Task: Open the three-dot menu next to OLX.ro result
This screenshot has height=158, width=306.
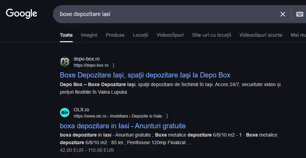Action: (167, 116)
